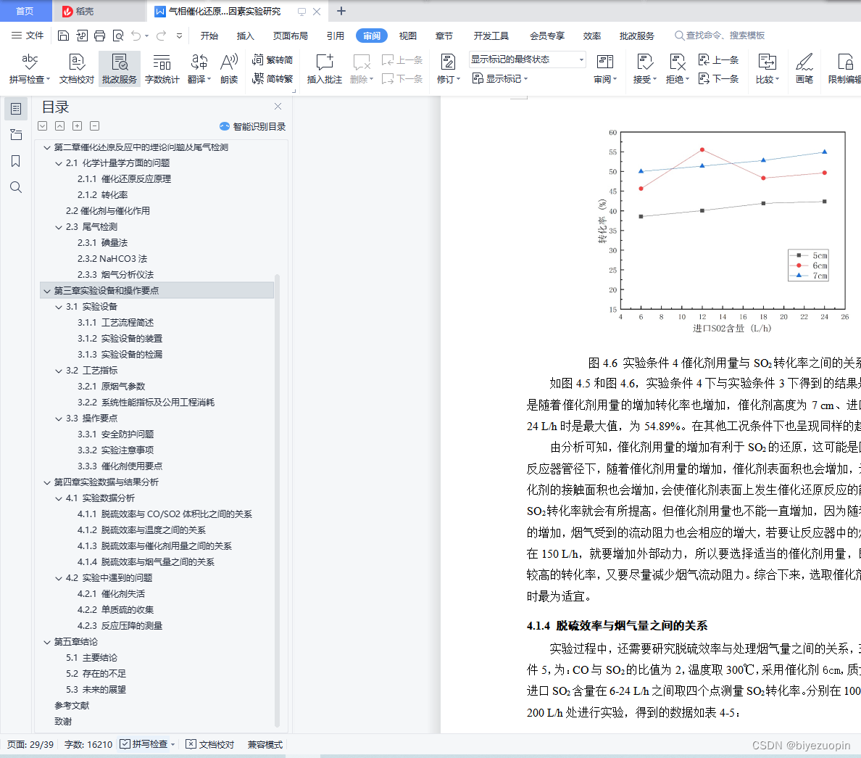861x758 pixels.
Task: Click 字数: 16210 in status bar
Action: [88, 744]
